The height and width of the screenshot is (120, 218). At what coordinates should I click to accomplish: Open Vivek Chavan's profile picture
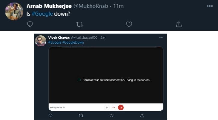coord(41,40)
